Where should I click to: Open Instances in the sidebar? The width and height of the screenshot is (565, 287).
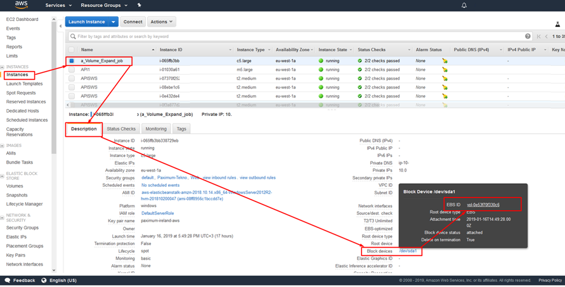17,75
